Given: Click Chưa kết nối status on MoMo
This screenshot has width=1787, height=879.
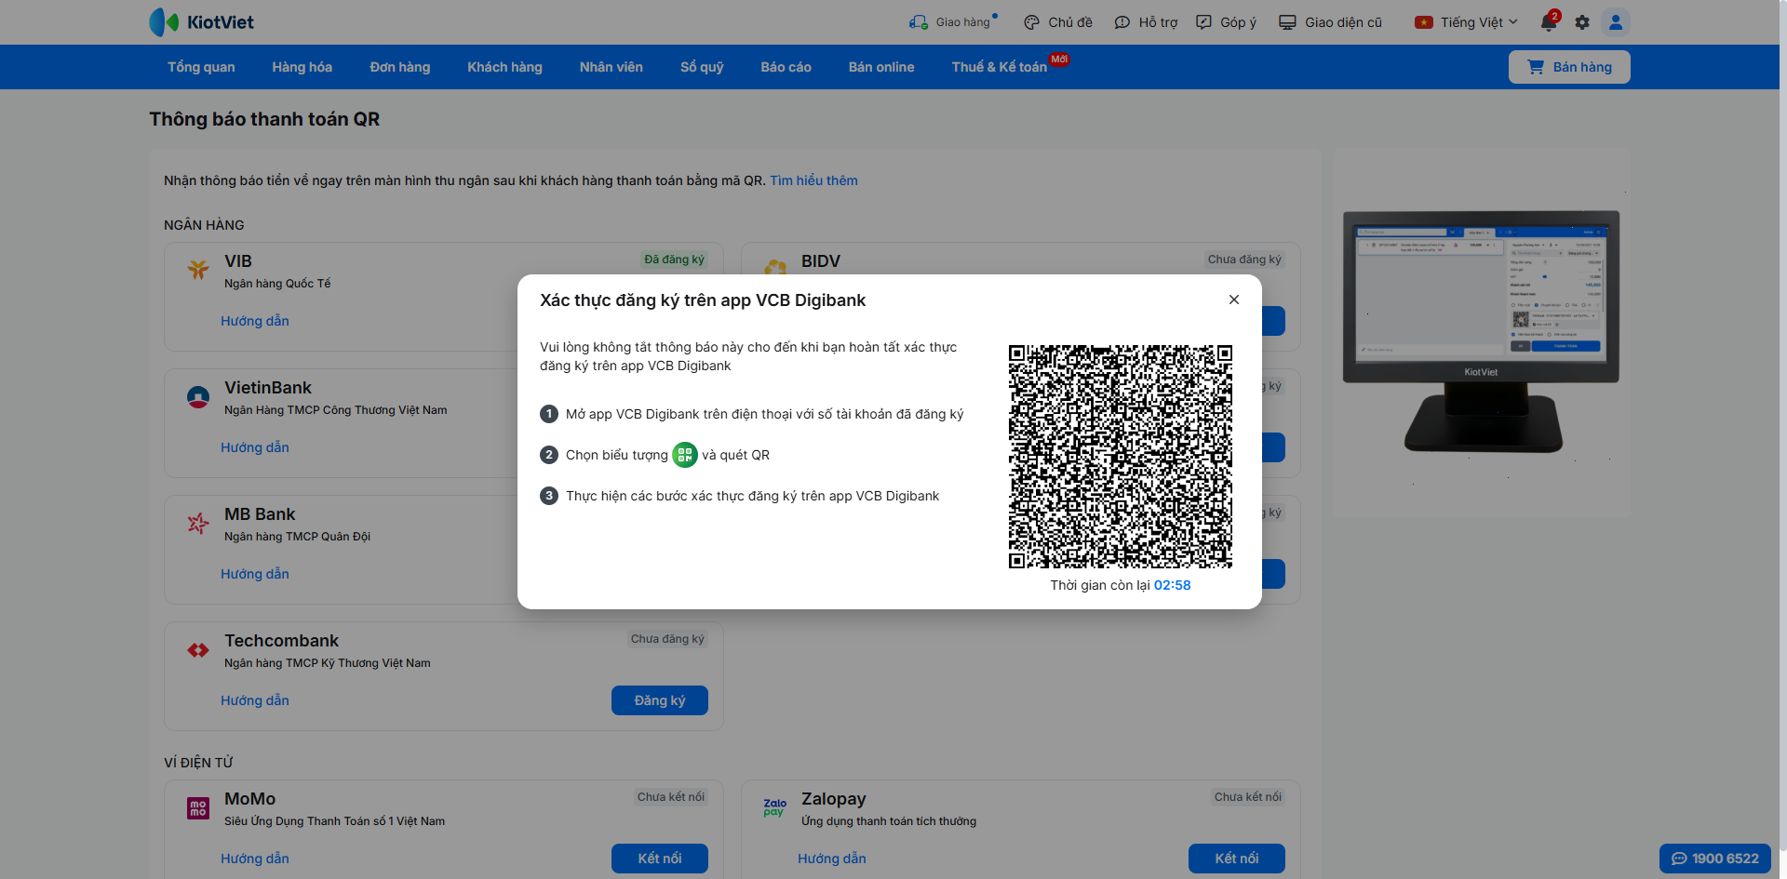Looking at the screenshot, I should click(x=671, y=797).
